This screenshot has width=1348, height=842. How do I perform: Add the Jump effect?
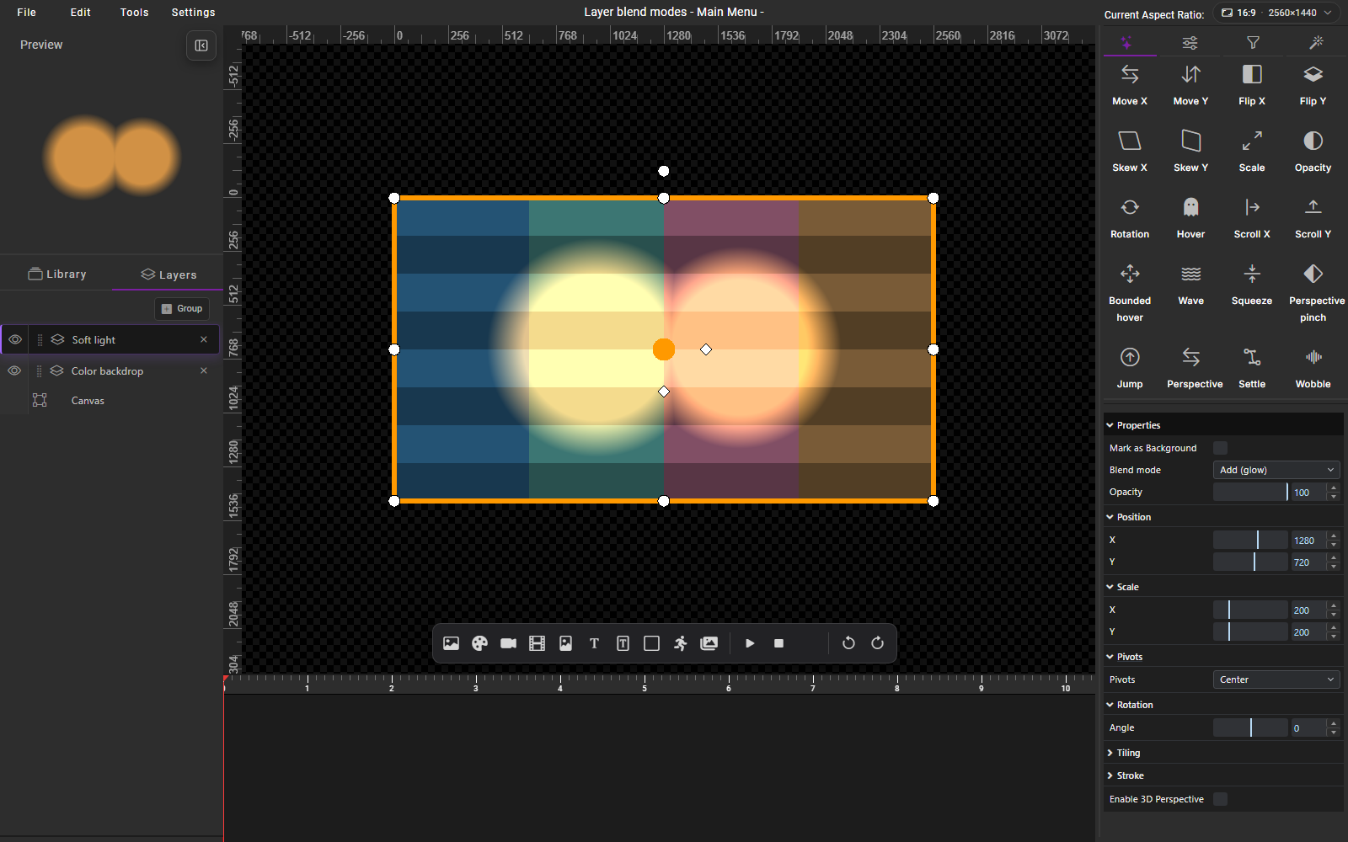pyautogui.click(x=1130, y=368)
